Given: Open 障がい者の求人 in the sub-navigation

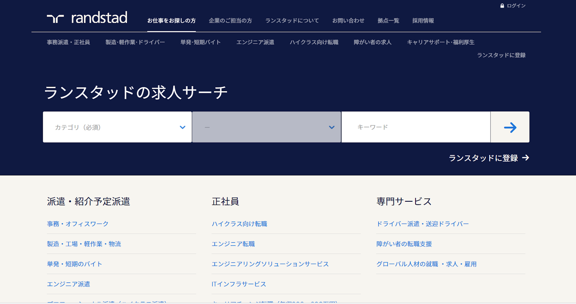Looking at the screenshot, I should click(x=373, y=42).
